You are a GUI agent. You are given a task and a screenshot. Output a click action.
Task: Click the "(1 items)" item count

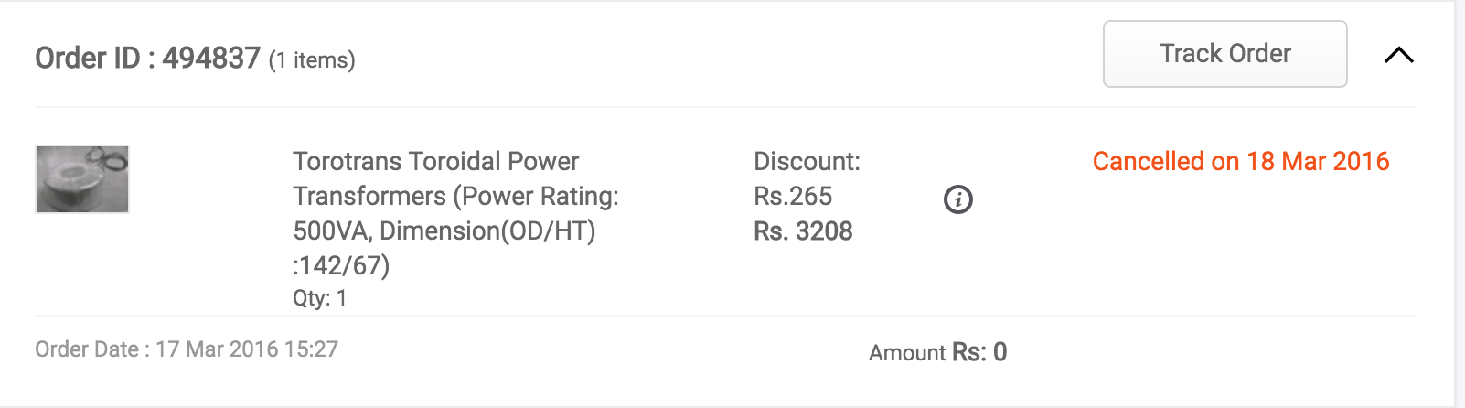312,60
